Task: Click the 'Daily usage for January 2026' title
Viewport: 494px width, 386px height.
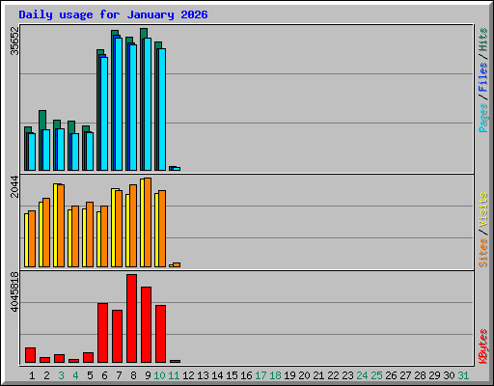Action: coord(113,14)
